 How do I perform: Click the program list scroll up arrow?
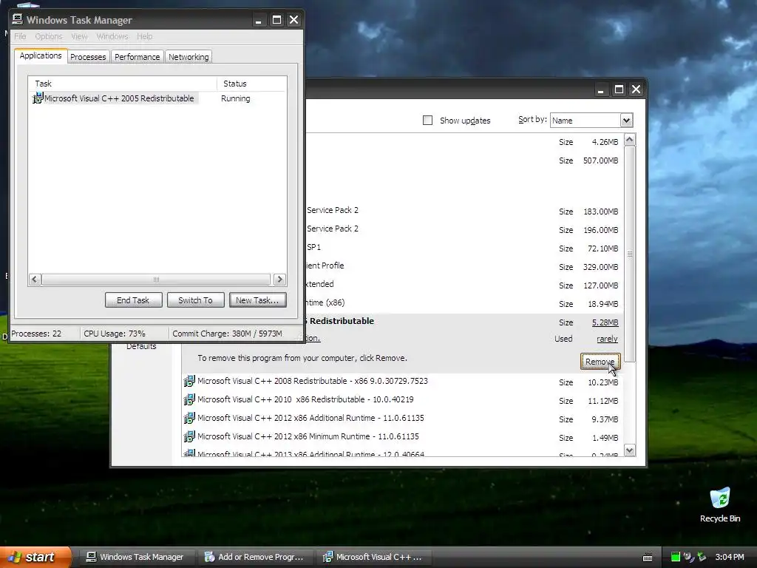coord(630,140)
